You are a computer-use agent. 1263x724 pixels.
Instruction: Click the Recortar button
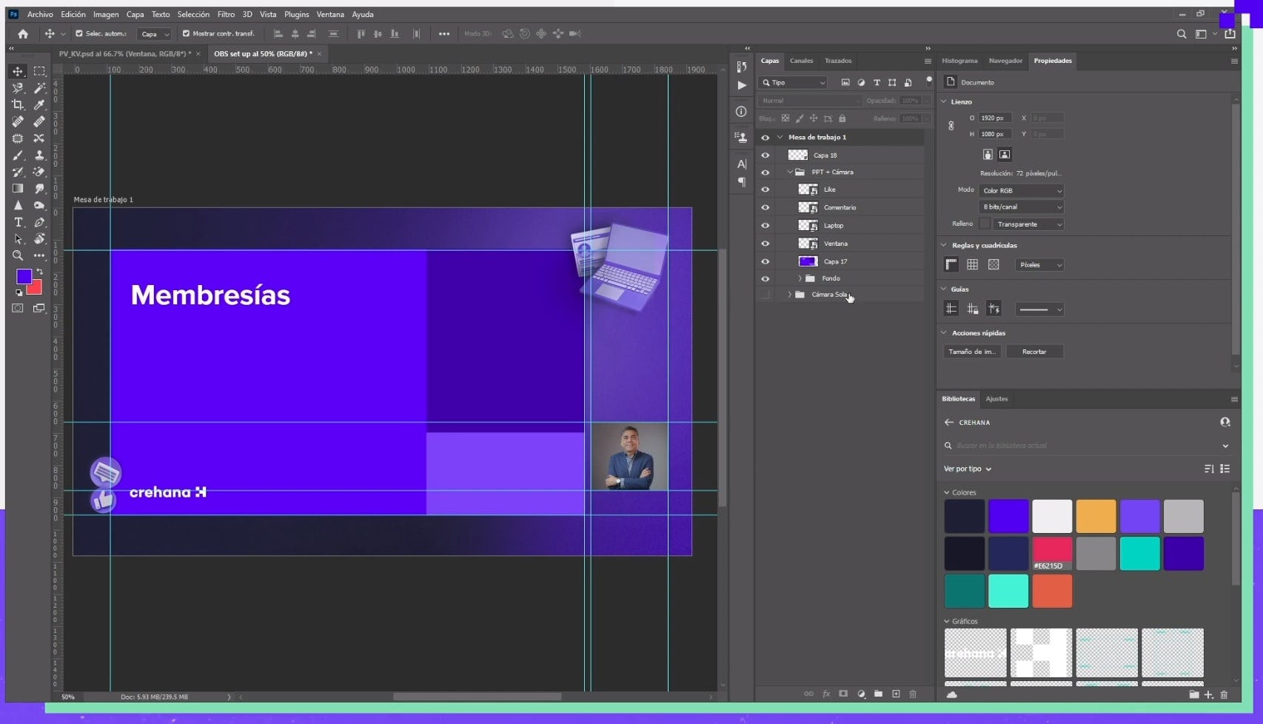[1033, 352]
